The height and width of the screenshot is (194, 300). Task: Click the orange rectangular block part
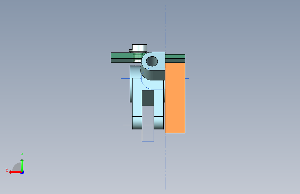[x=175, y=98]
